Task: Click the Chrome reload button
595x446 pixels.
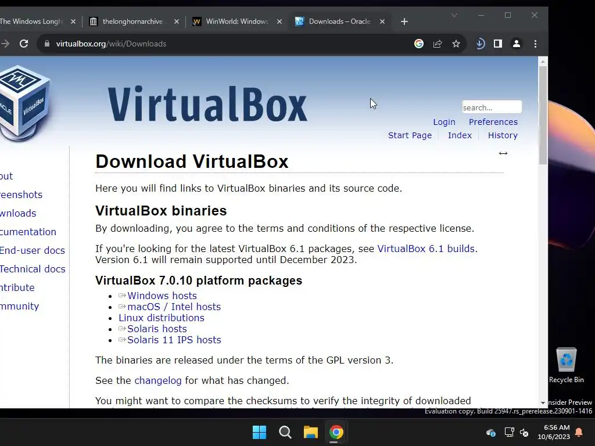Action: 24,44
